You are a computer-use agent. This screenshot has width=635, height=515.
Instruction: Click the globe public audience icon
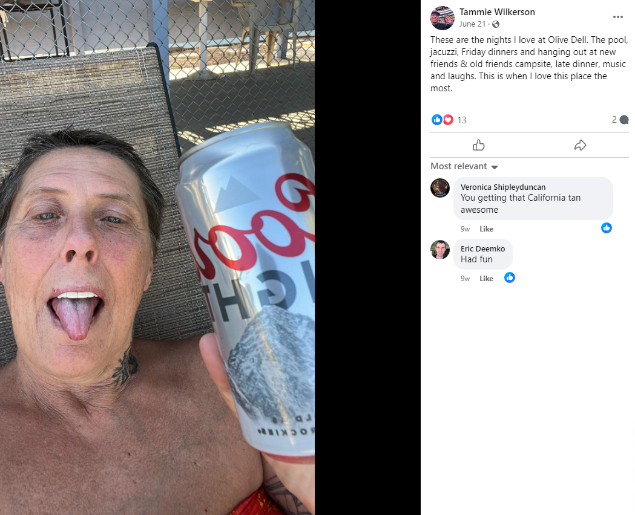pos(495,24)
